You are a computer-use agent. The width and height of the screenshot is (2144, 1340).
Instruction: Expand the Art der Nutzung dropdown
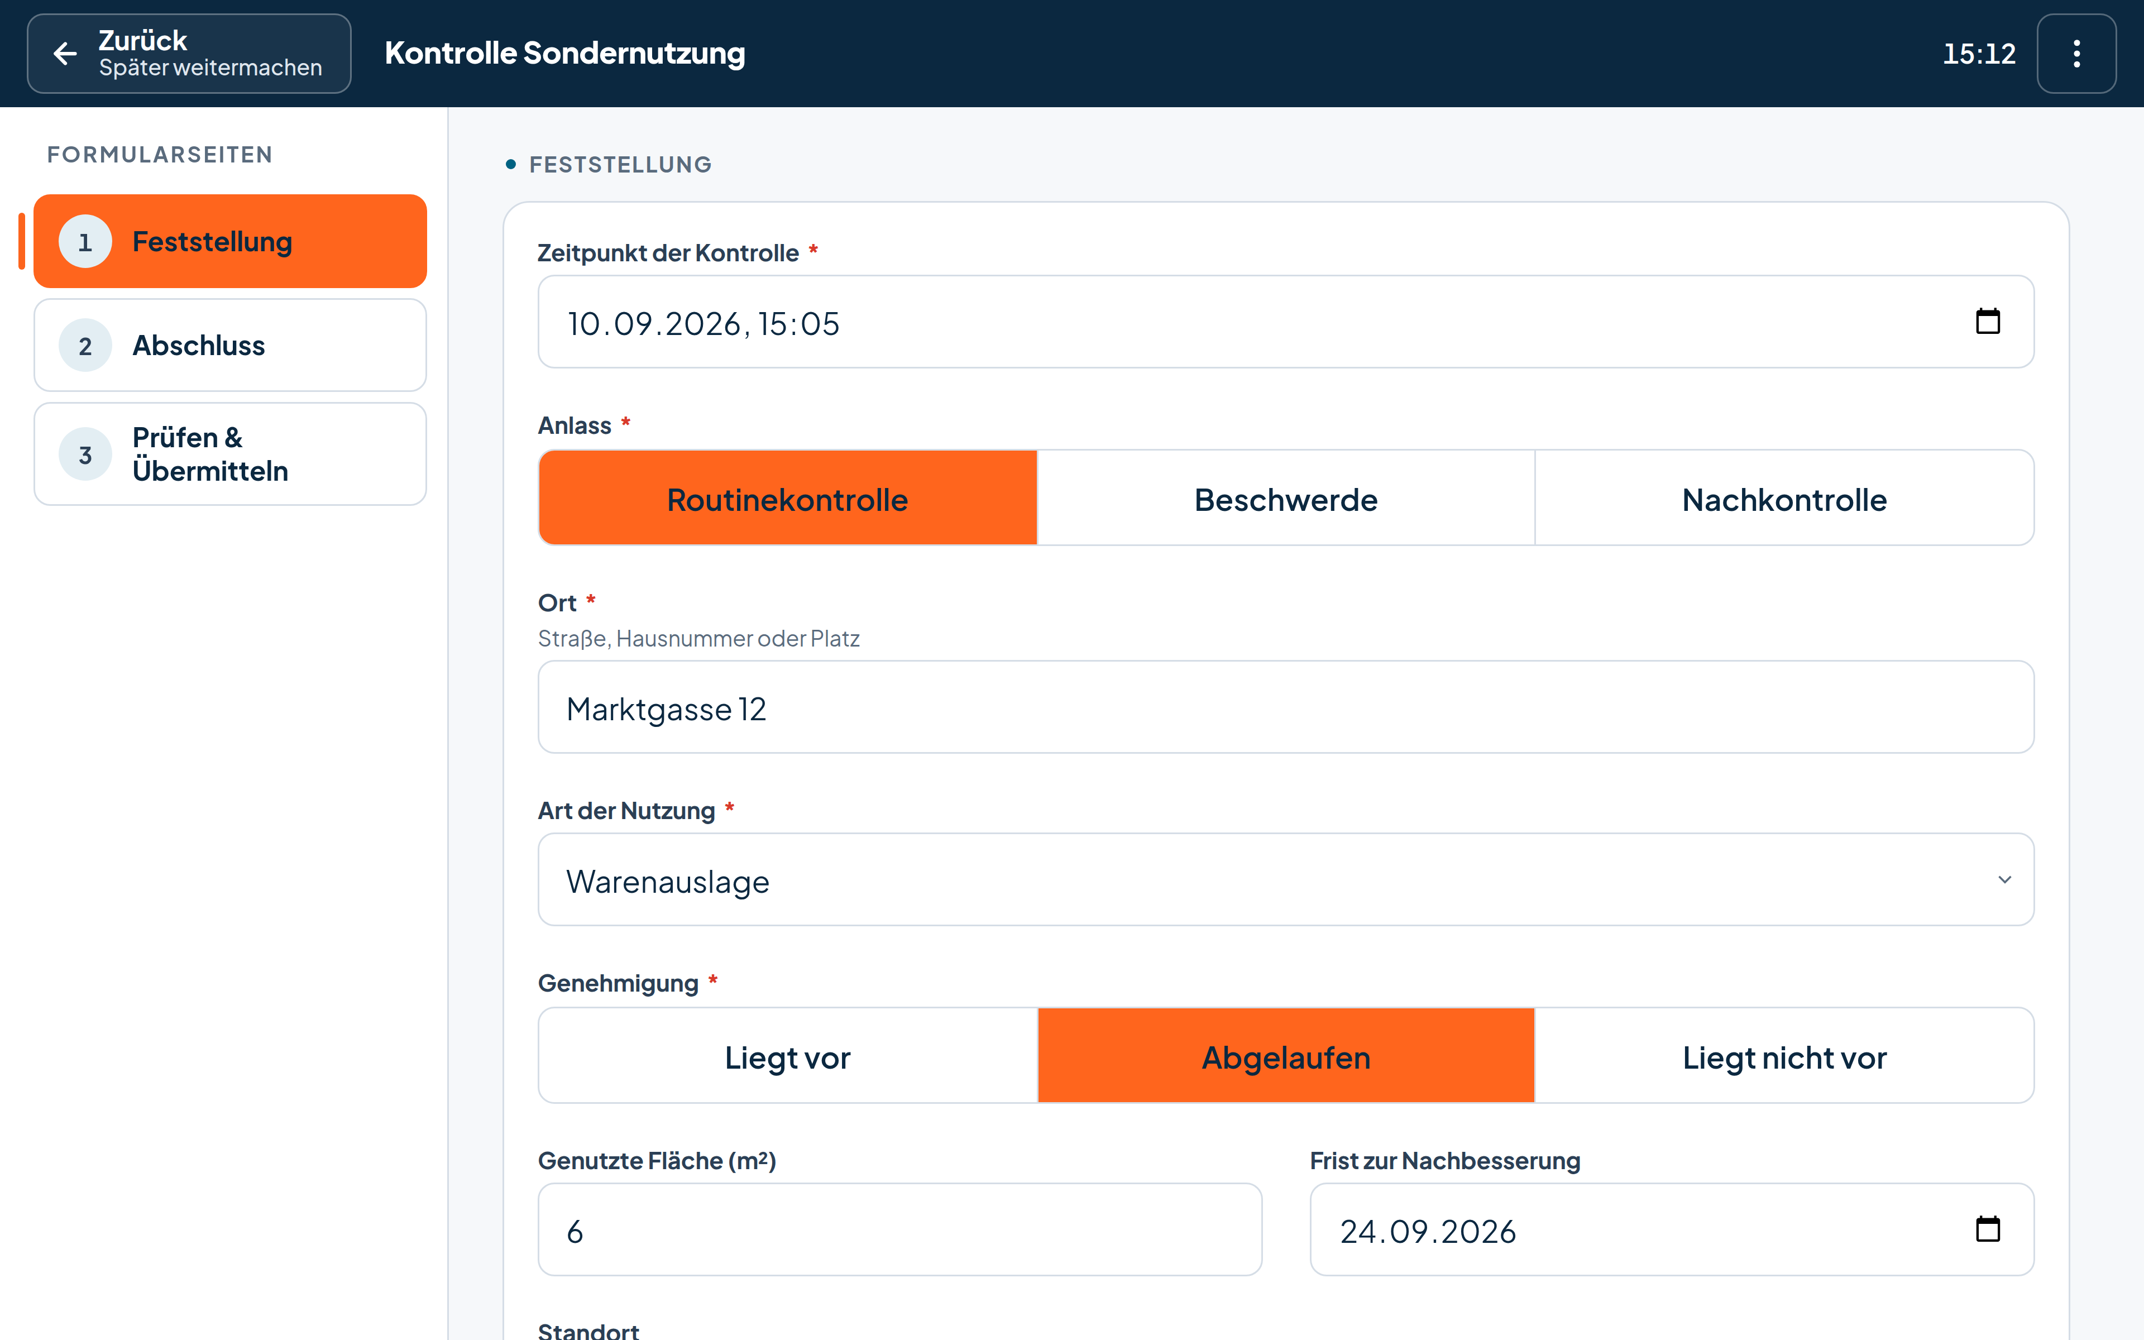[1285, 880]
